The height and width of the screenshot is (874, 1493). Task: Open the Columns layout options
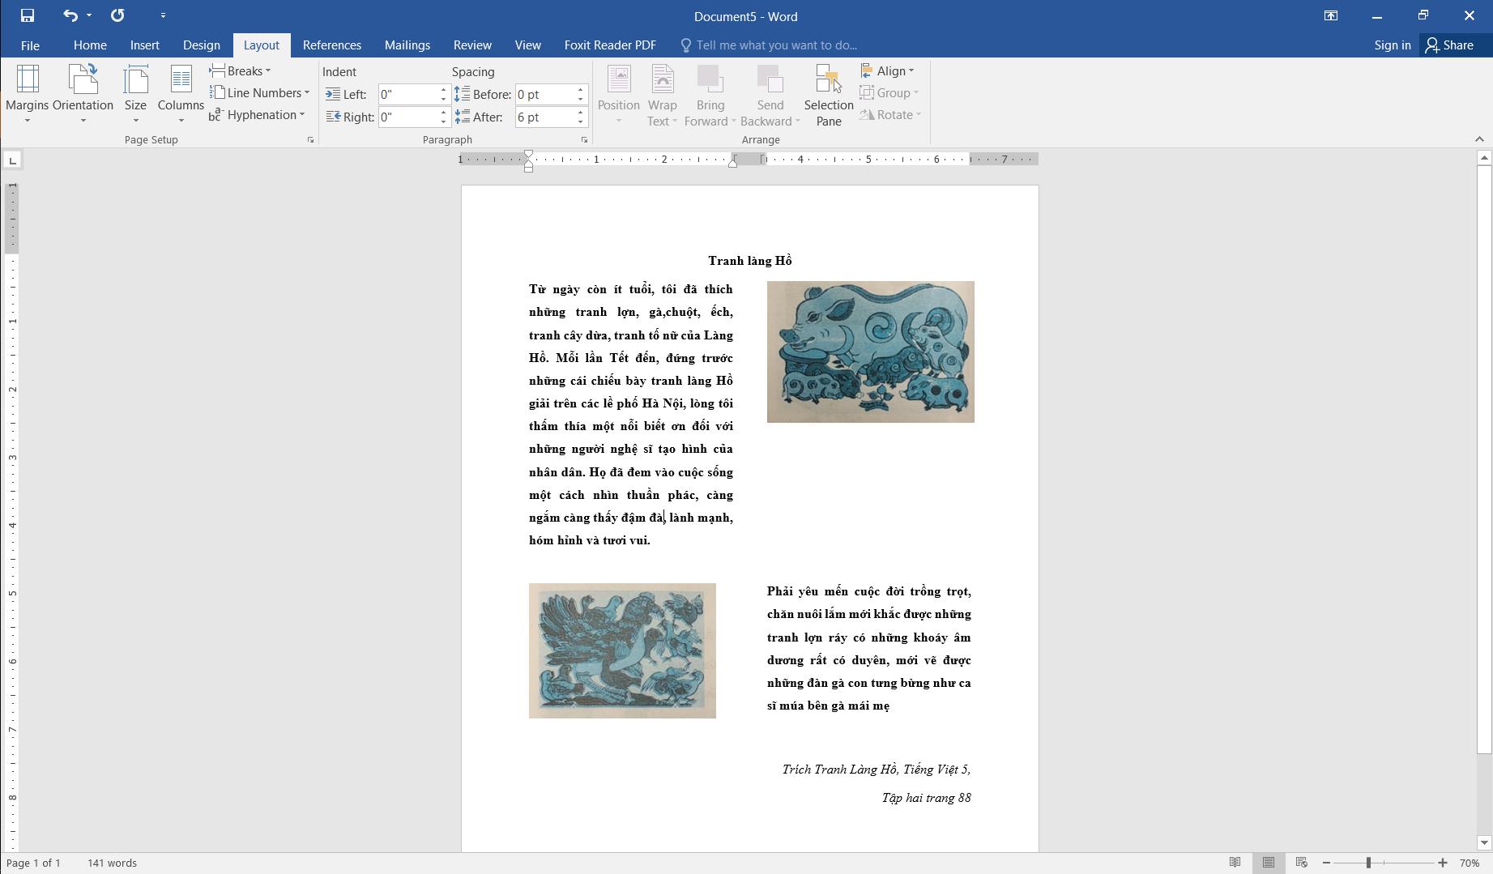181,93
